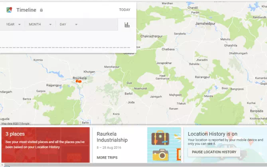Click the Timeline title text
Viewport: 267px width, 167px height.
[x=26, y=10]
